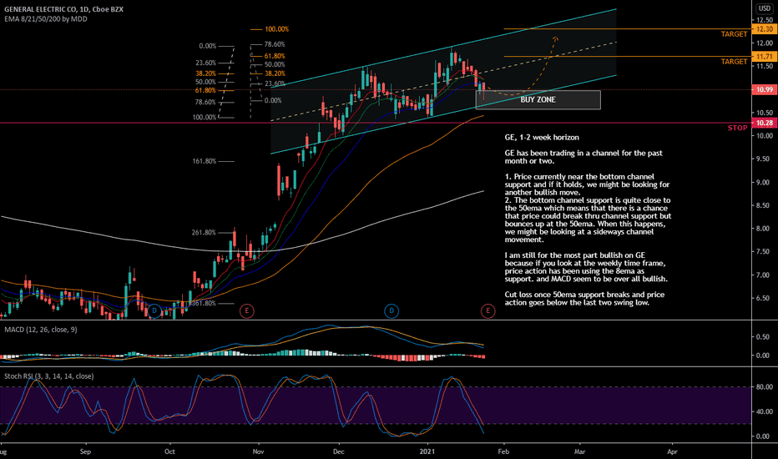Click the 161.80% Fibonacci extension label
The width and height of the screenshot is (778, 459).
click(205, 161)
